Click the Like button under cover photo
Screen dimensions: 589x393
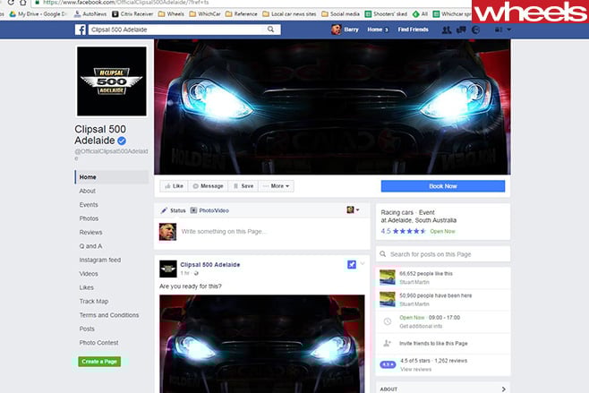174,186
